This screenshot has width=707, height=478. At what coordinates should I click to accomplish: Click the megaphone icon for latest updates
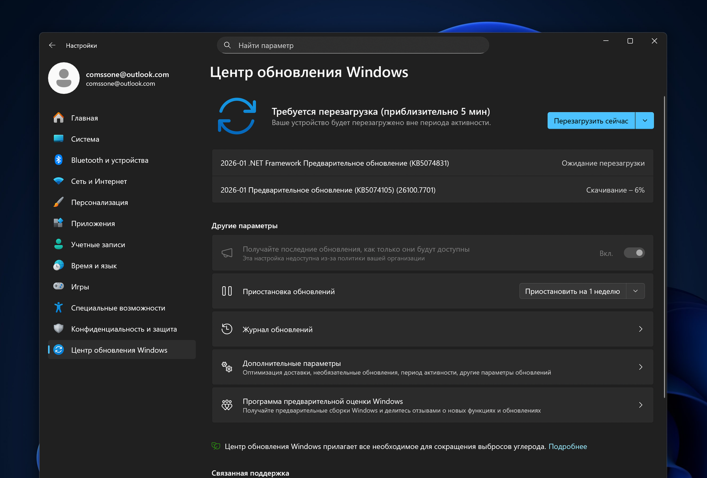point(227,253)
